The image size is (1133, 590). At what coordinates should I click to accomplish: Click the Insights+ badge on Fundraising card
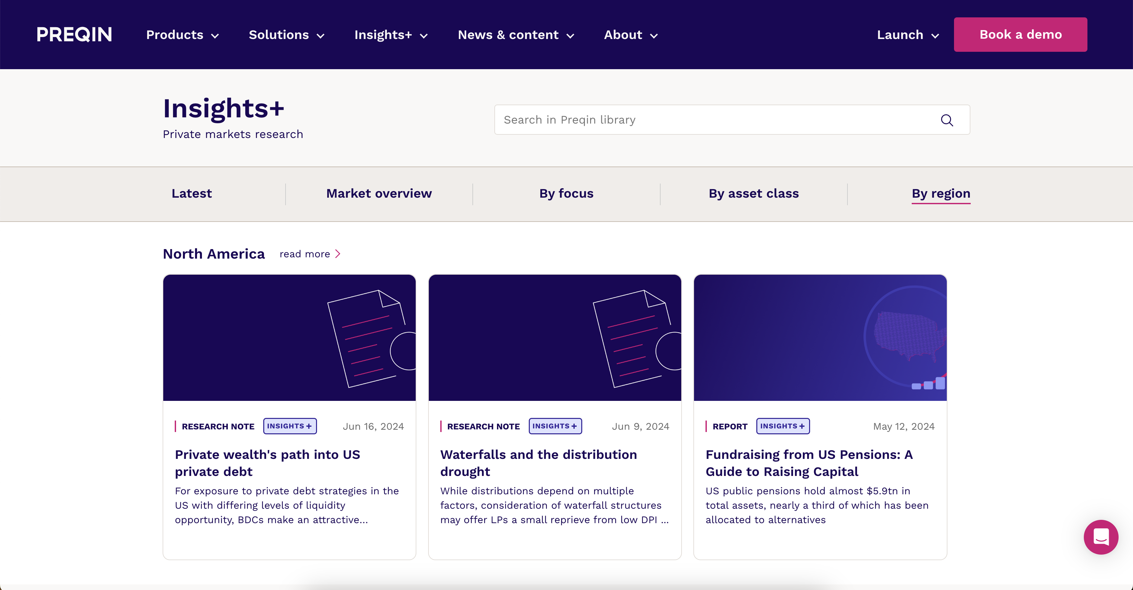pos(783,426)
